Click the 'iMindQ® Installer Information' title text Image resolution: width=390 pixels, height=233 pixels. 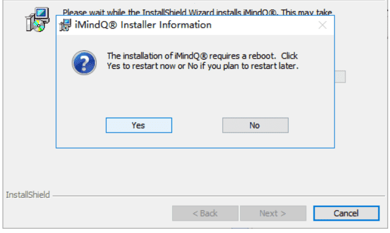coord(143,25)
